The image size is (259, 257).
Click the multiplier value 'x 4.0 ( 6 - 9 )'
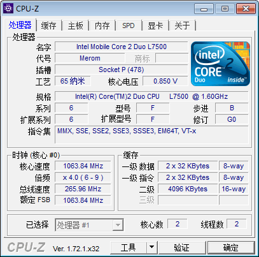[x=83, y=177]
